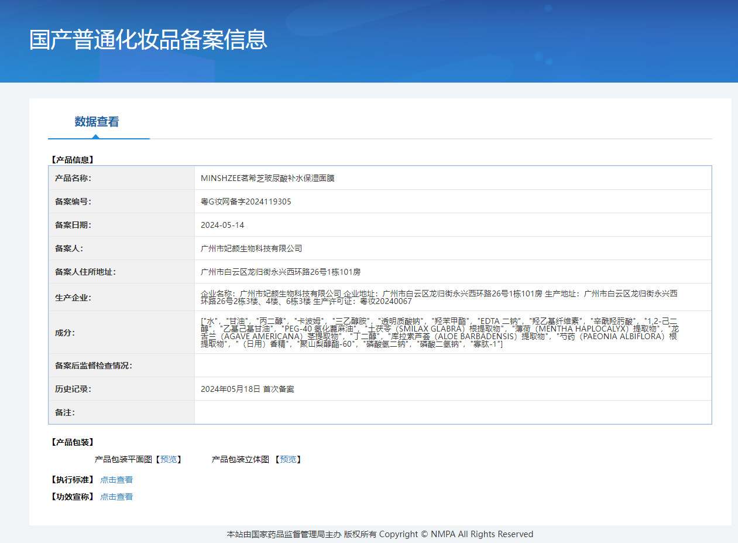Image resolution: width=738 pixels, height=543 pixels.
Task: Click the 生产企业 details text
Action: [x=439, y=297]
